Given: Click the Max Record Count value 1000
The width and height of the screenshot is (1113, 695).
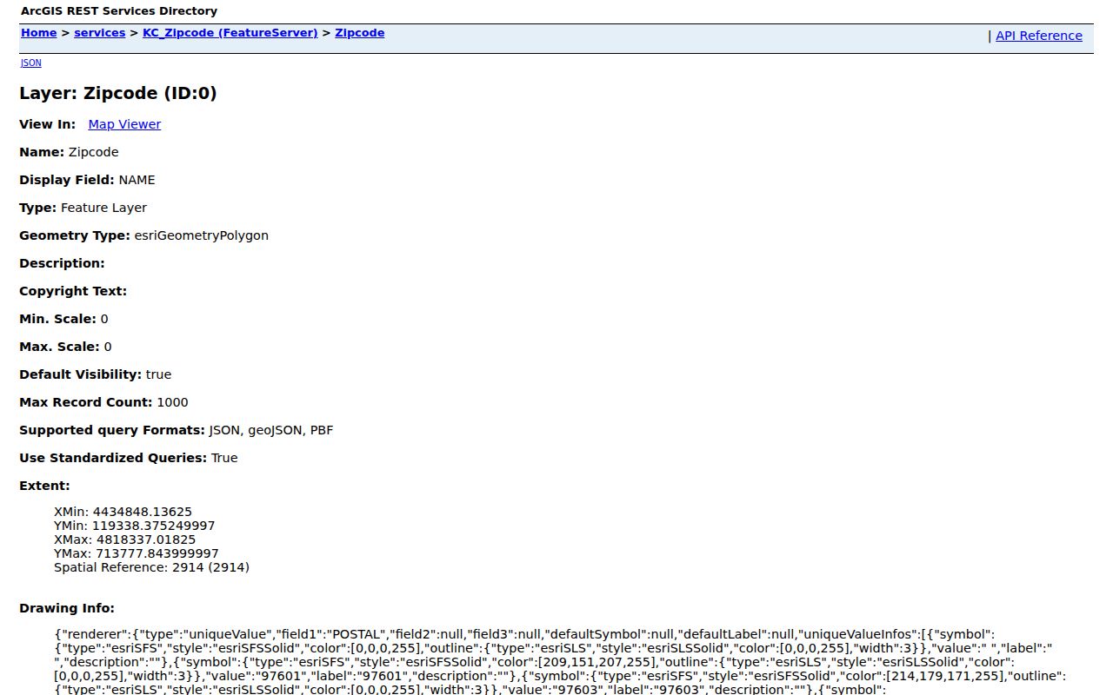Looking at the screenshot, I should point(172,402).
